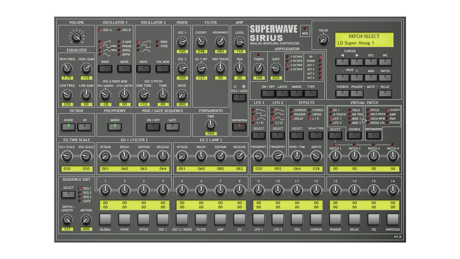Image resolution: width=460 pixels, height=259 pixels.
Task: Click the S / H waveform LED in LFO 1
Action: [253, 122]
